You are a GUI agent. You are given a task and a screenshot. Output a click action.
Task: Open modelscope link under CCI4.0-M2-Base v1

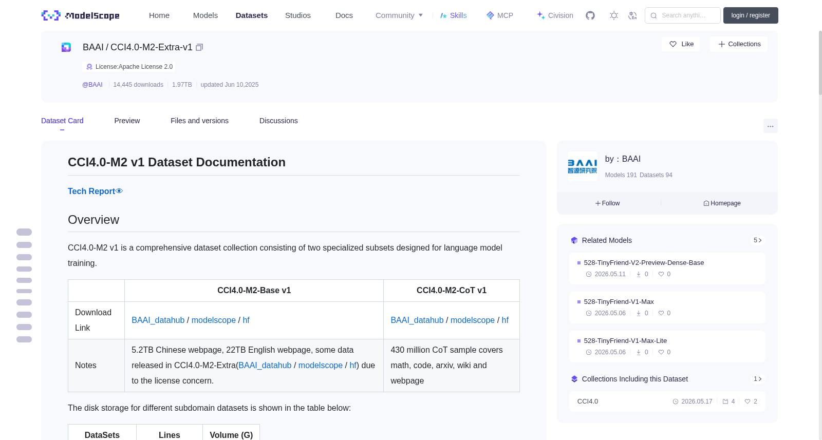(214, 320)
